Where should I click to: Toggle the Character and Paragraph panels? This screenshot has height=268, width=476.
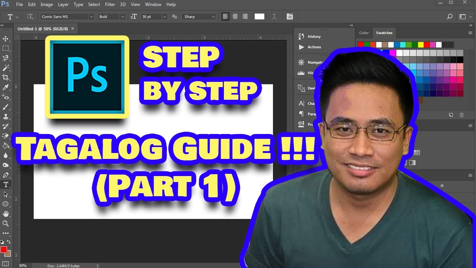pyautogui.click(x=290, y=16)
